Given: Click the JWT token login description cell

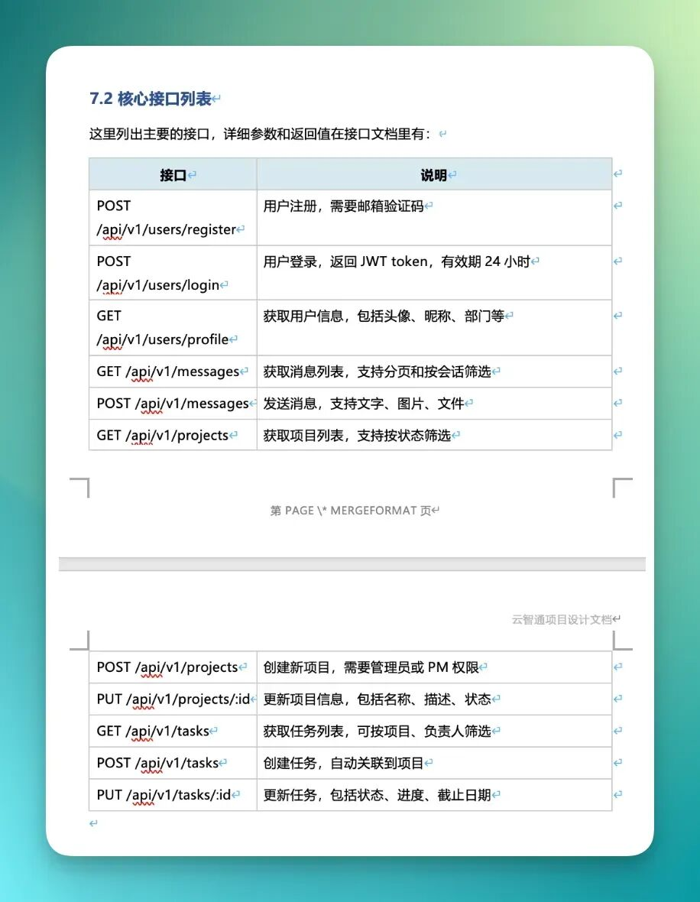Looking at the screenshot, I should (x=396, y=261).
